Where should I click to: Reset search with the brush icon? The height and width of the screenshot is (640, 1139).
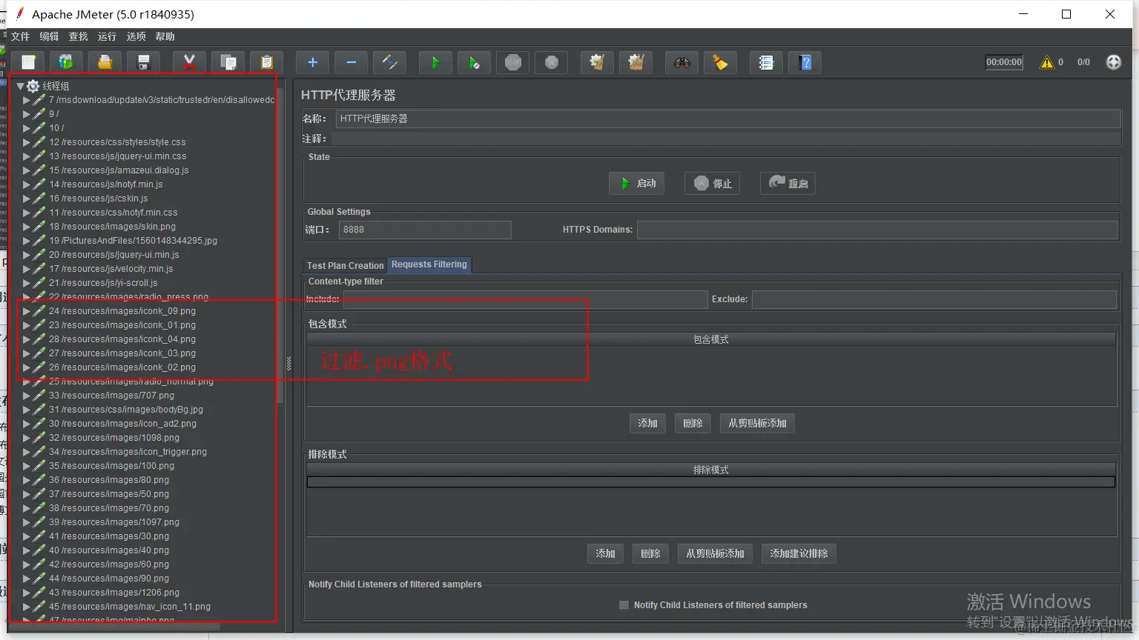tap(721, 63)
